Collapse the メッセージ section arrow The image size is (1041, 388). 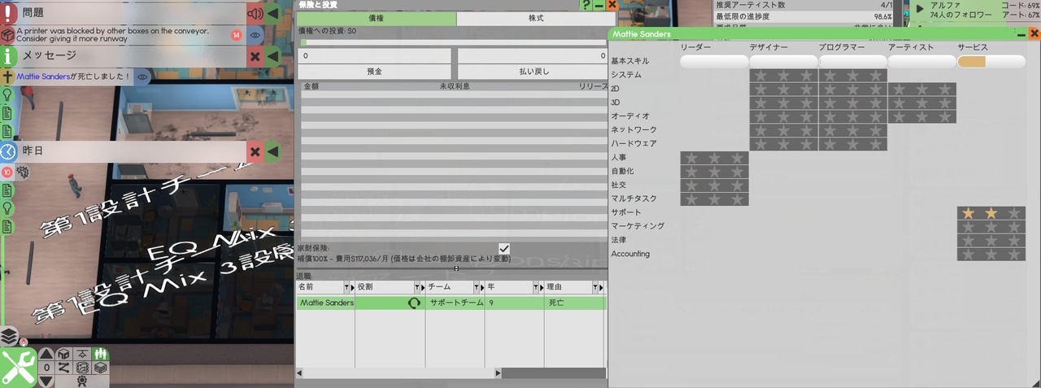273,56
